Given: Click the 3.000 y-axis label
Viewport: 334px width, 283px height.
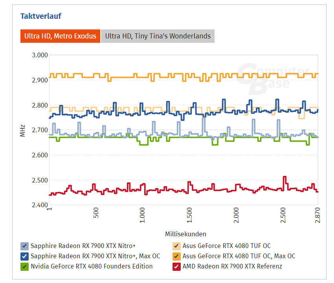Looking at the screenshot, I should [39, 55].
